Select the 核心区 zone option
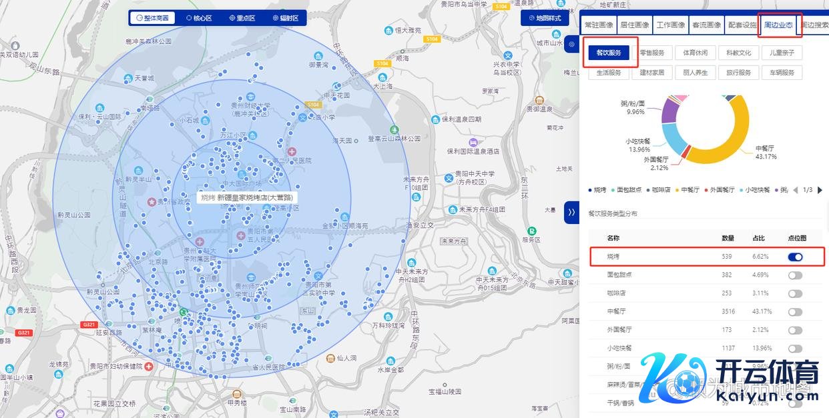 click(x=199, y=18)
